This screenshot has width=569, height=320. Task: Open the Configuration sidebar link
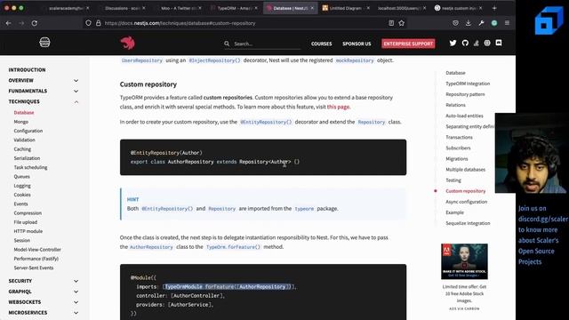point(28,131)
